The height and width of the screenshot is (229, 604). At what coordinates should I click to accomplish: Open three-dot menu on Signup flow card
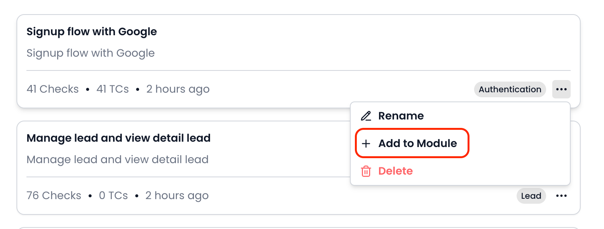coord(561,89)
